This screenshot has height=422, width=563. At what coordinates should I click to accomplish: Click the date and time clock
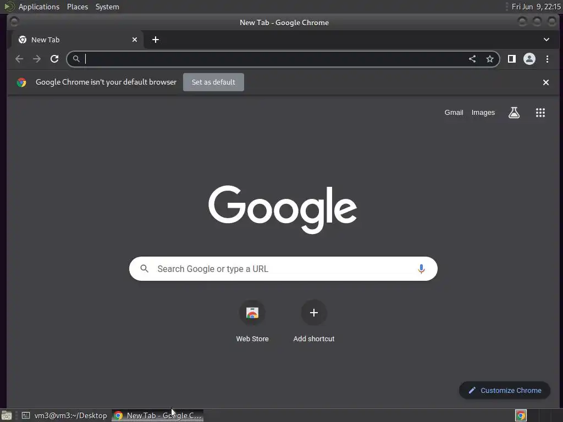coord(536,7)
